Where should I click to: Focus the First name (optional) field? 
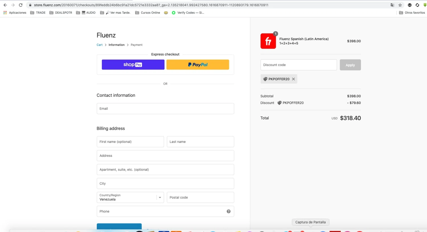130,142
